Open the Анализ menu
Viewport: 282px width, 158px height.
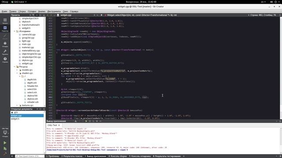[x=42, y=11]
